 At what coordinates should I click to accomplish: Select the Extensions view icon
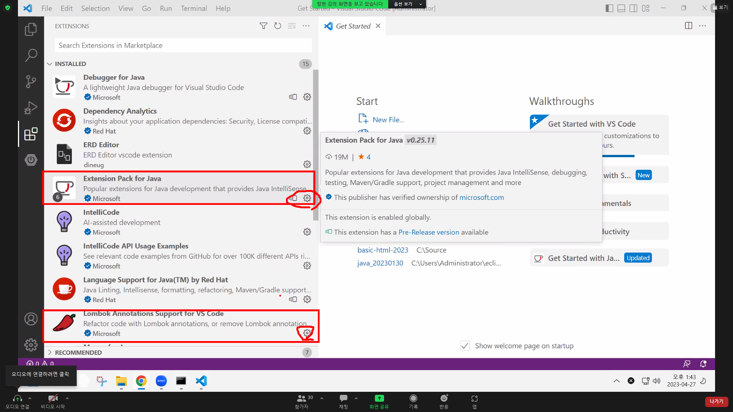tap(31, 134)
